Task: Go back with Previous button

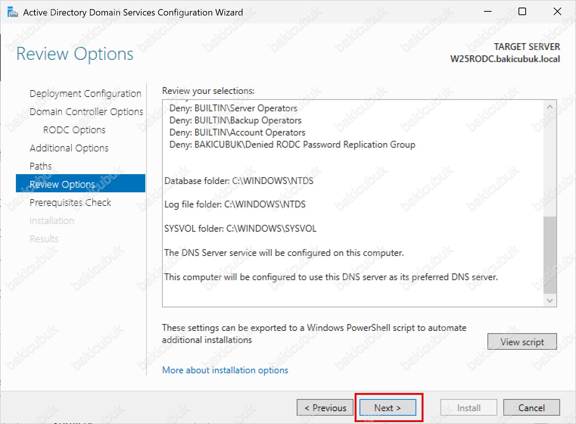Action: click(x=325, y=408)
